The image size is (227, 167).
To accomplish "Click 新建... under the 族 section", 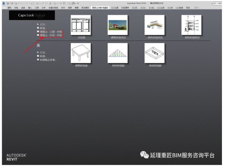I will (43, 56).
